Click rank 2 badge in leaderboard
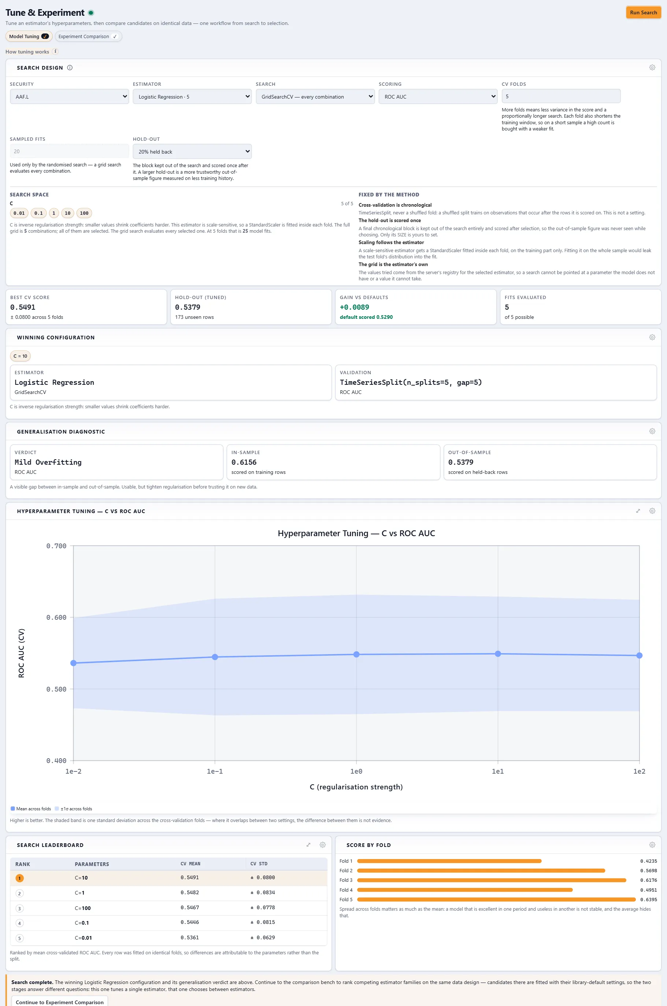667x1006 pixels. point(19,893)
